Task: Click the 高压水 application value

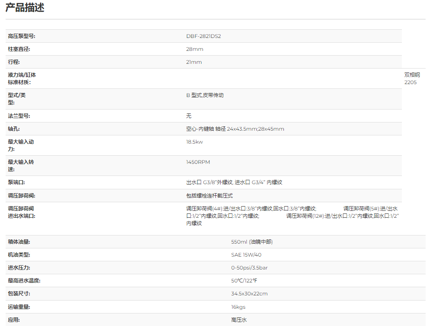Action: click(239, 320)
